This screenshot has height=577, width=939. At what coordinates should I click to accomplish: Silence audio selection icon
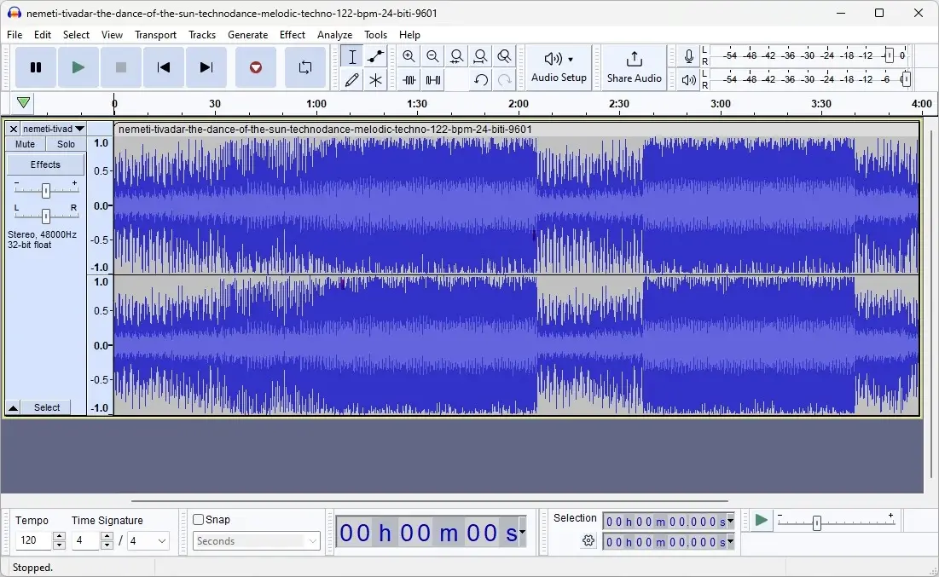click(432, 79)
